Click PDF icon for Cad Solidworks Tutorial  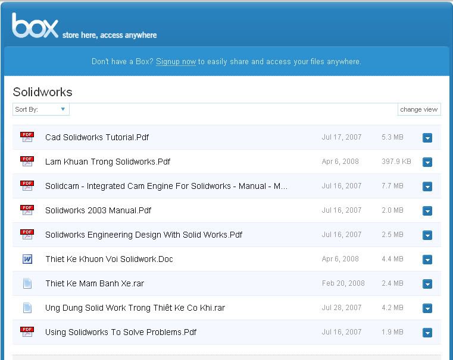coord(27,137)
